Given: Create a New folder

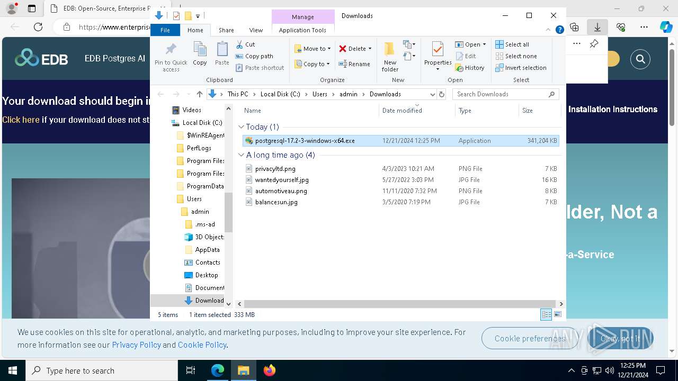Looking at the screenshot, I should click(390, 57).
